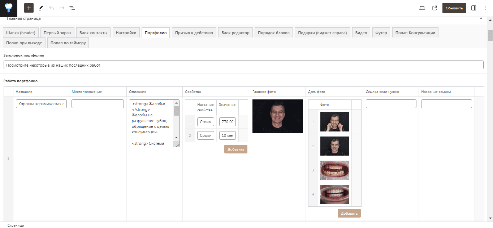The height and width of the screenshot is (228, 493).
Task: Open the document overview list icon
Action: [72, 8]
